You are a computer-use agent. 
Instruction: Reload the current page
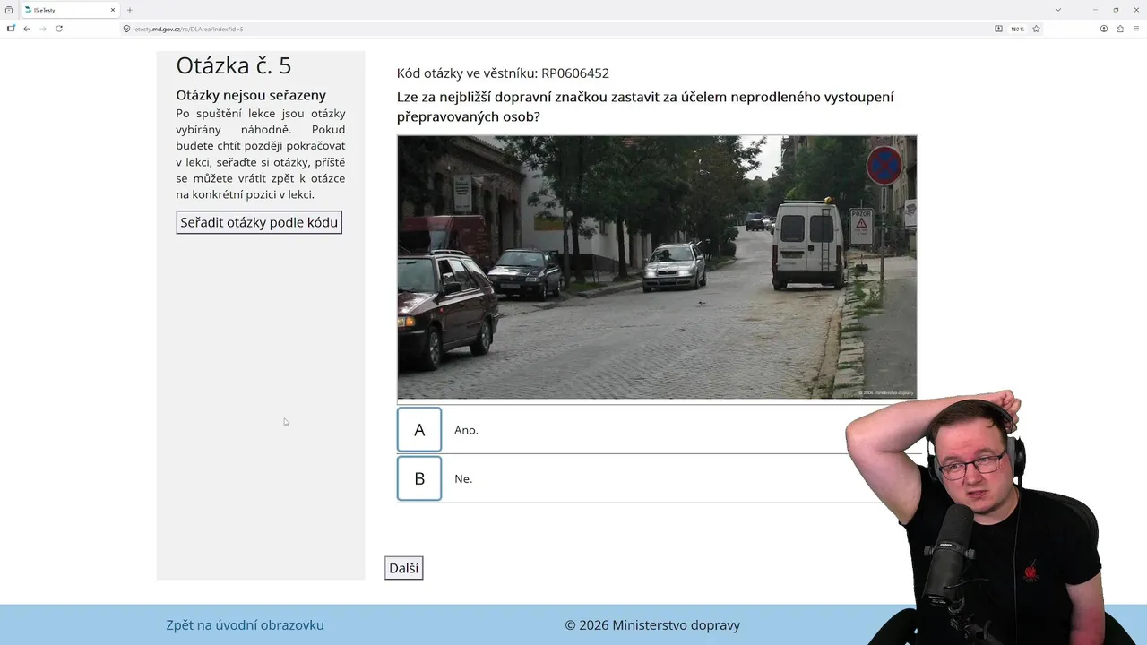(x=59, y=29)
